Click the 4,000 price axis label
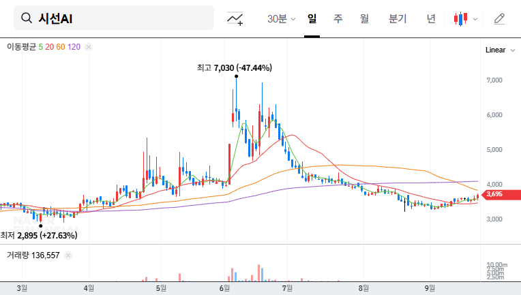 [494, 185]
